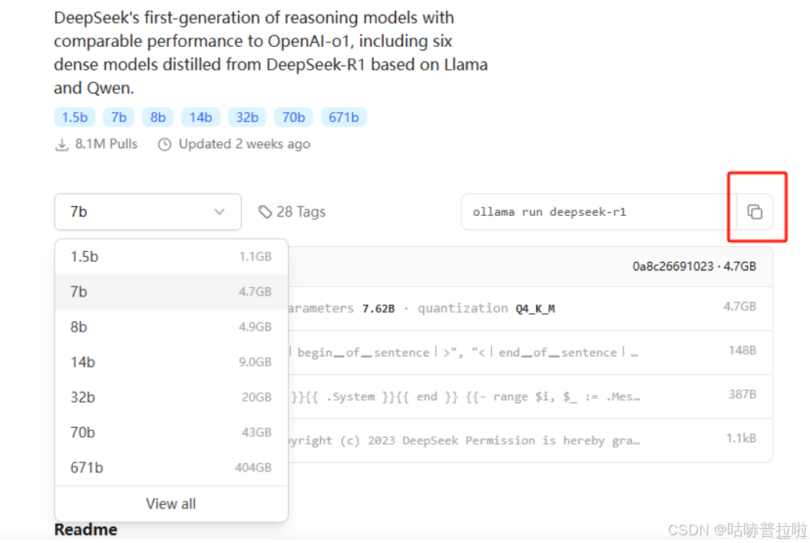Open the .System template file row
Image resolution: width=810 pixels, height=543 pixels.
pos(530,397)
